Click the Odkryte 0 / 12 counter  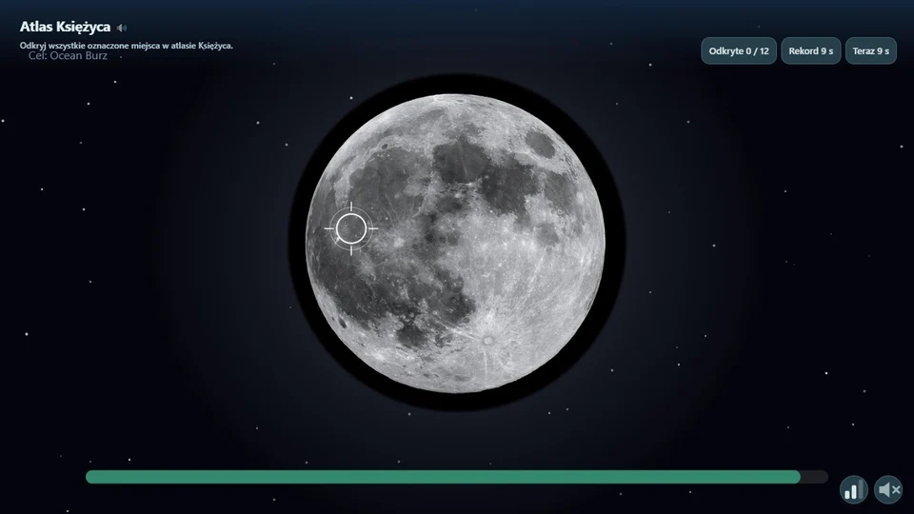click(x=739, y=50)
